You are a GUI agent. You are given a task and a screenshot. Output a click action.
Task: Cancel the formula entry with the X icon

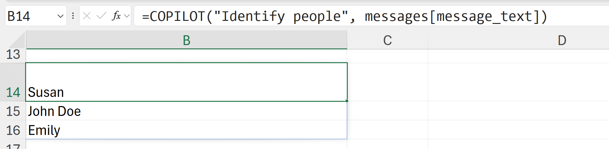pos(87,16)
